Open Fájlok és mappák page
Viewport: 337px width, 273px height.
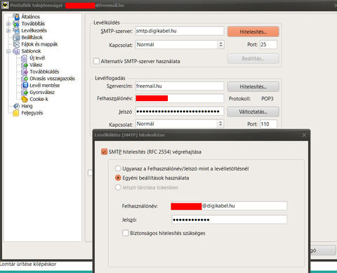39,44
